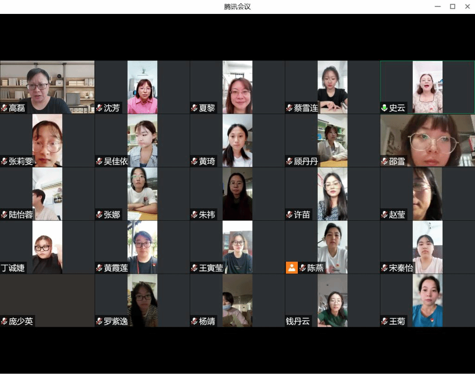475x374 pixels.
Task: Select 邵雪's close-up video tile
Action: coord(427,141)
